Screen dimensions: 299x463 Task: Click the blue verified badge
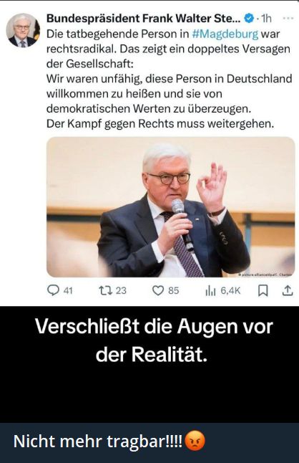click(249, 19)
